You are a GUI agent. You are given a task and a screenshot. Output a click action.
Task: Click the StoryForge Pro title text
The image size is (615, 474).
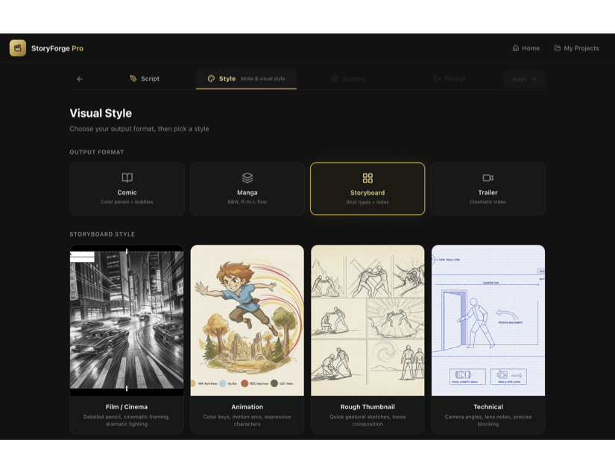click(x=57, y=48)
